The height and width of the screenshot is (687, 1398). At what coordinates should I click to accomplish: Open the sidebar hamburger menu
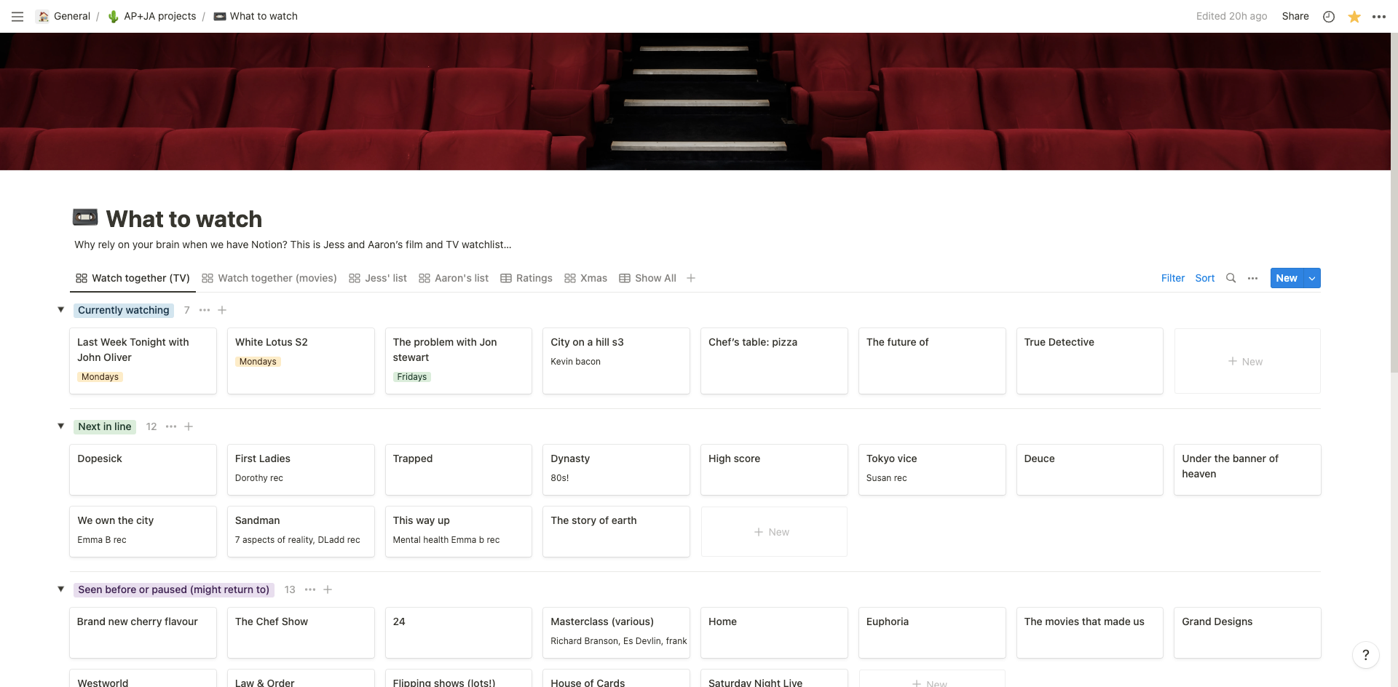17,16
